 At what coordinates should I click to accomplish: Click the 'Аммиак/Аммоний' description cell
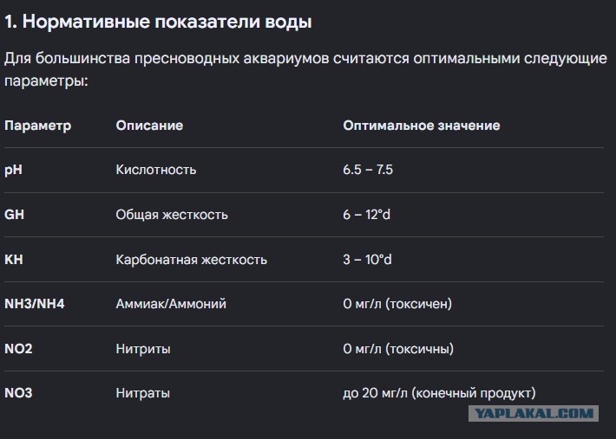171,304
